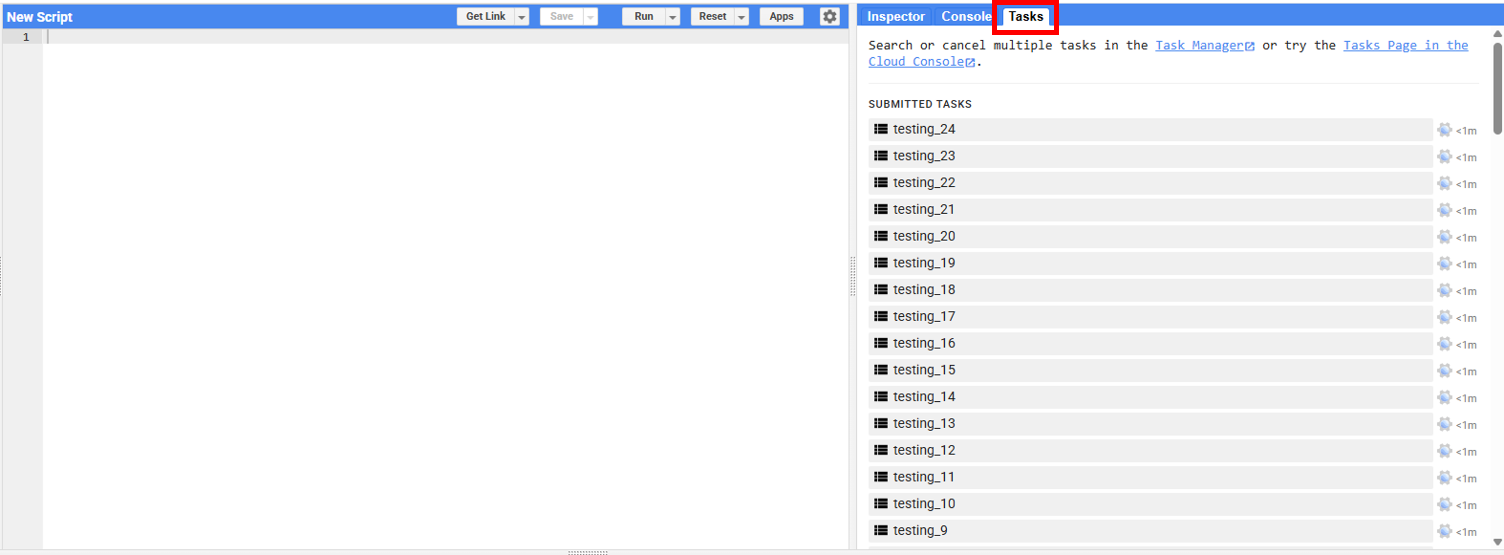Open the Run dropdown arrow
This screenshot has height=555, width=1504.
pos(673,17)
